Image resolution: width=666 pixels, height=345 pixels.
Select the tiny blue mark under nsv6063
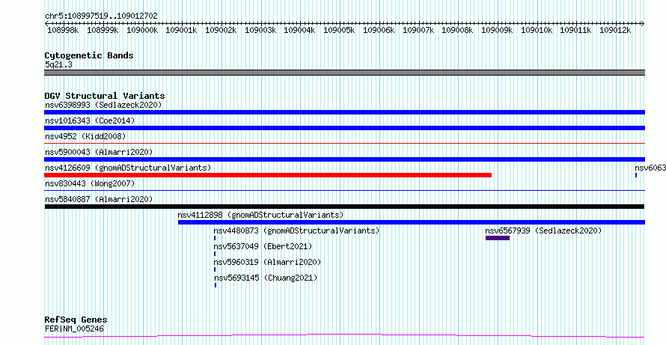point(636,175)
